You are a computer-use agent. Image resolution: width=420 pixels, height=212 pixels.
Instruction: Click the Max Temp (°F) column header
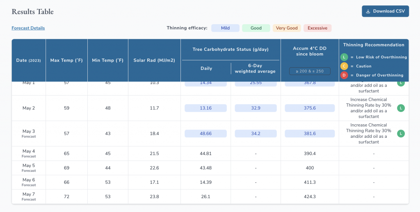click(x=66, y=60)
